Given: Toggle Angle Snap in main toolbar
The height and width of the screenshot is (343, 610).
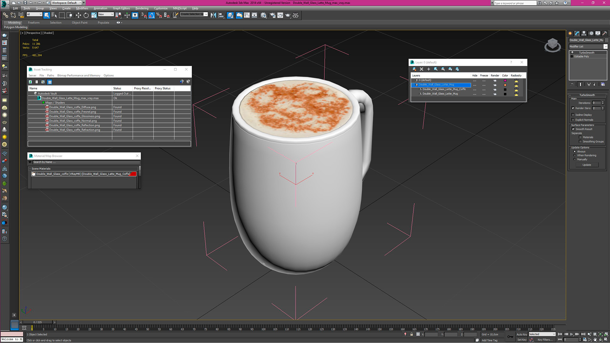Looking at the screenshot, I should tap(152, 15).
